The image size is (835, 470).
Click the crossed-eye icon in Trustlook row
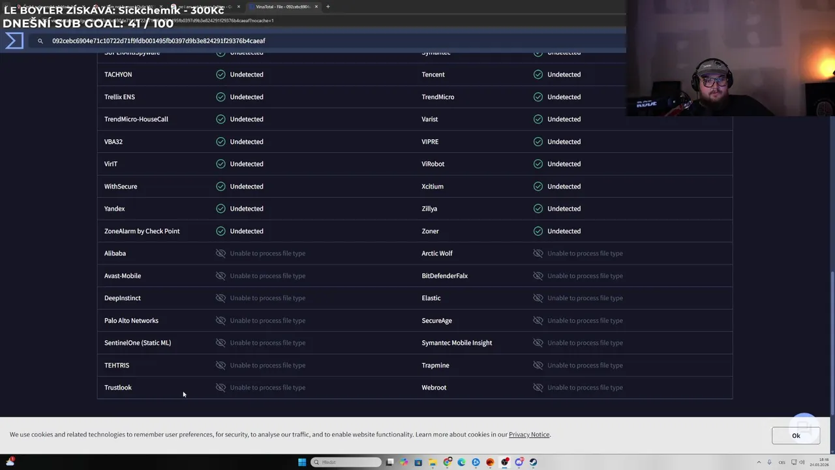pos(220,388)
